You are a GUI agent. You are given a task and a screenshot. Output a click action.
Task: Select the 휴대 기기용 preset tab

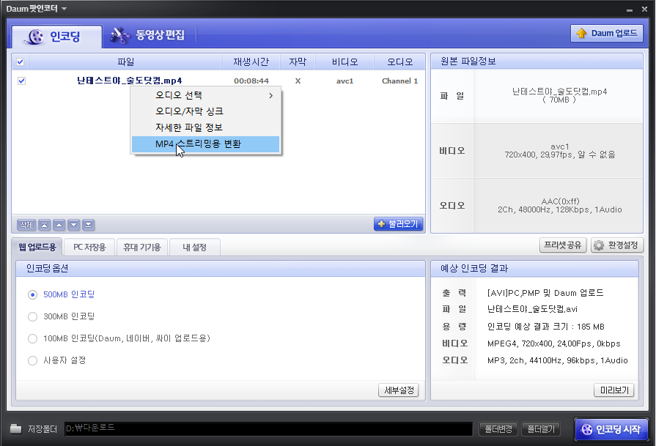click(x=142, y=247)
